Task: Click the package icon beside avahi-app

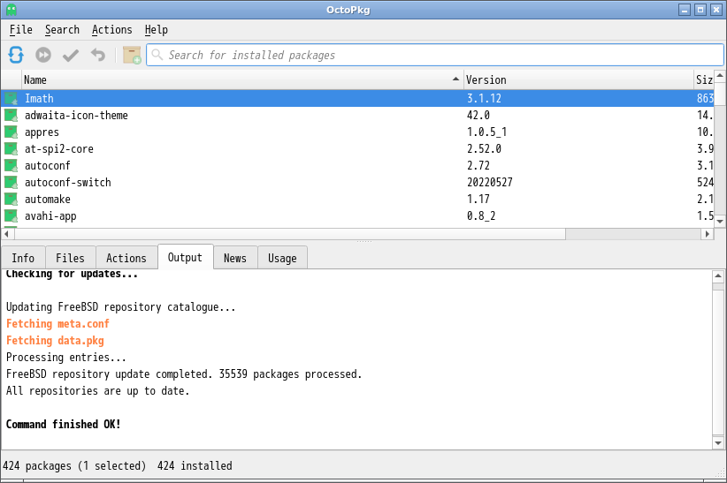Action: point(11,215)
